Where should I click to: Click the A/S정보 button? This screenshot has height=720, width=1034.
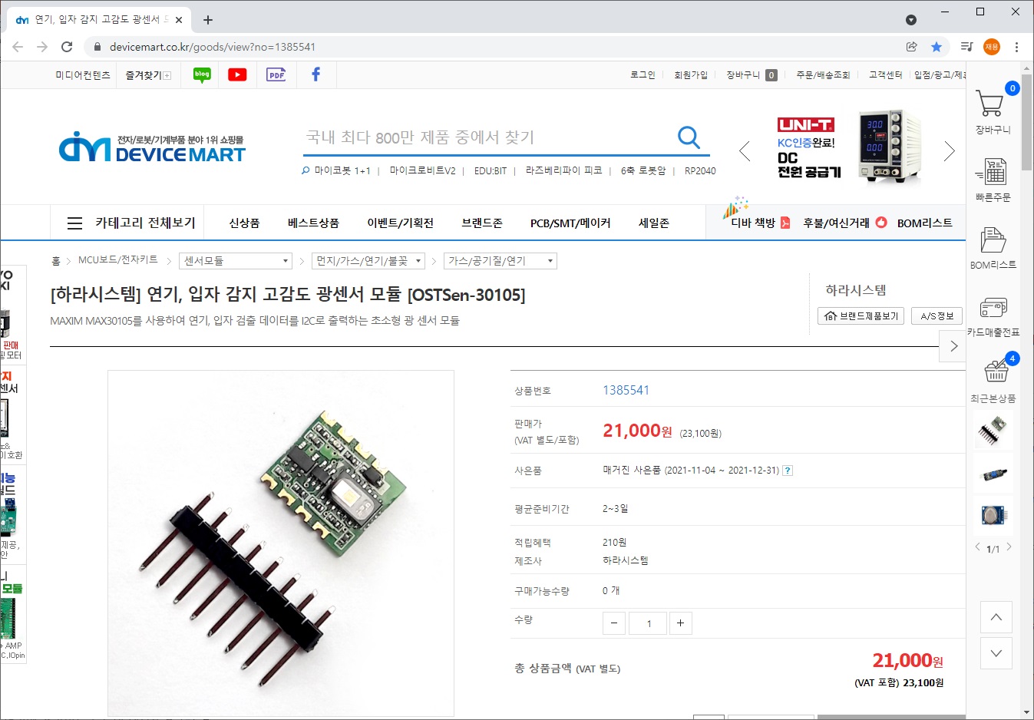tap(937, 315)
